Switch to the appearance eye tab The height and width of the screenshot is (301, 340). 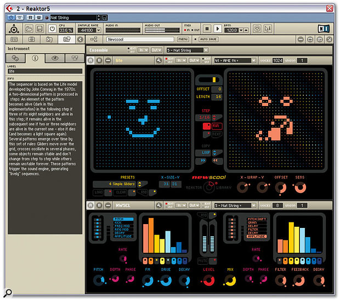[x=55, y=58]
